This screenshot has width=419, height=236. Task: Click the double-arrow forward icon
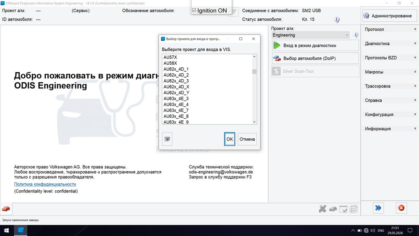tap(378, 208)
